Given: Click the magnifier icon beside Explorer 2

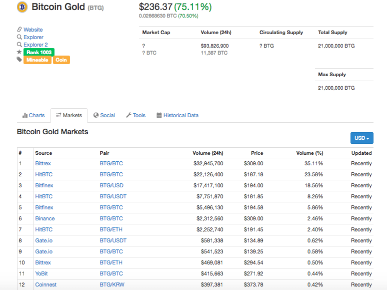Looking at the screenshot, I should tap(19, 45).
